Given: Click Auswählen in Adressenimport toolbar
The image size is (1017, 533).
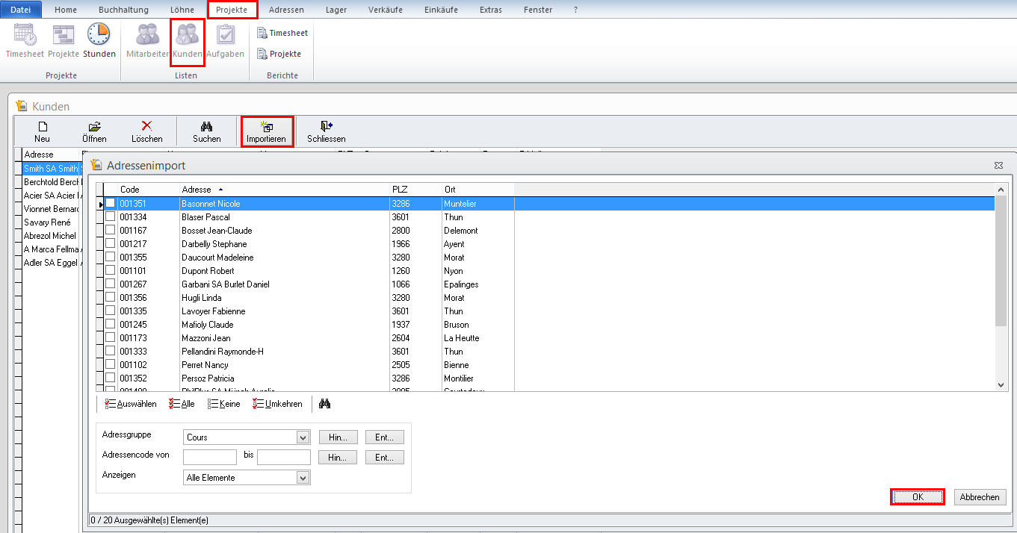Looking at the screenshot, I should 131,404.
